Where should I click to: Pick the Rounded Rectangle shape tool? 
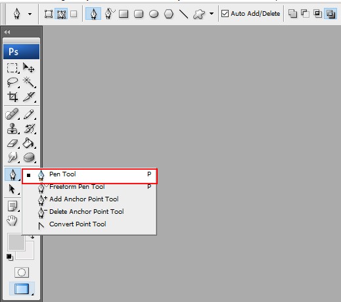tap(139, 14)
